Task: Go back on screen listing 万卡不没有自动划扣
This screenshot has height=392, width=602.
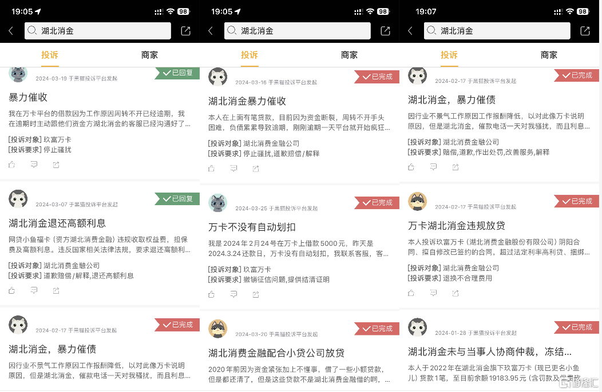Action: pos(211,31)
